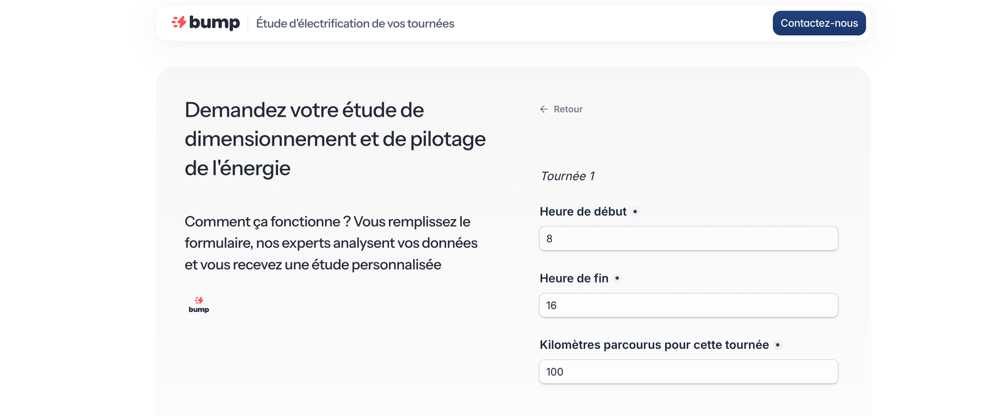
Task: Click the bump wordmark text in header
Action: (x=215, y=23)
